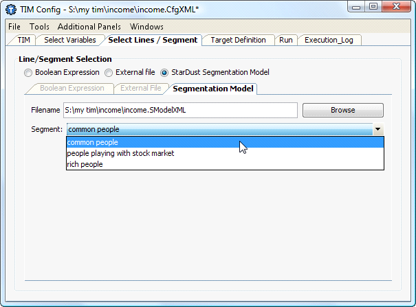
Task: Click the Browse button
Action: pos(343,110)
